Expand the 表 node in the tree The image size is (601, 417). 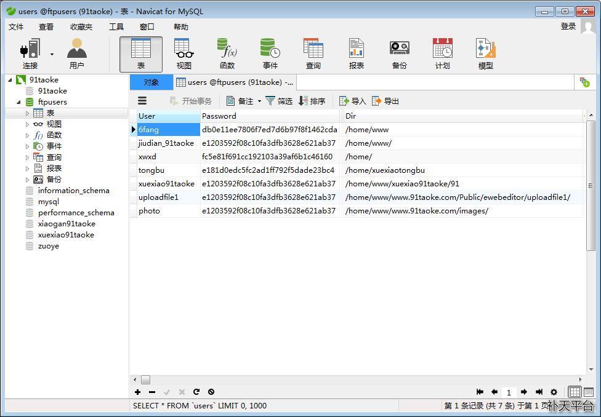point(27,113)
